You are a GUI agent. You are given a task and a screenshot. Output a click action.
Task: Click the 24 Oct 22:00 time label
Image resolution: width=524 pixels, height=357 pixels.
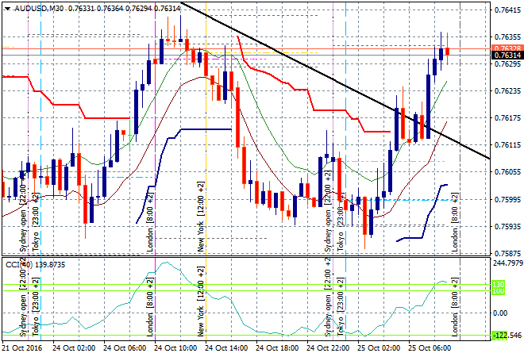(x=328, y=348)
